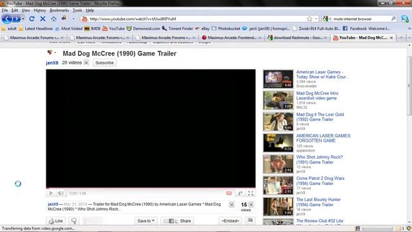The width and height of the screenshot is (412, 232).
Task: Play the video with the play button
Action: pyautogui.click(x=51, y=193)
